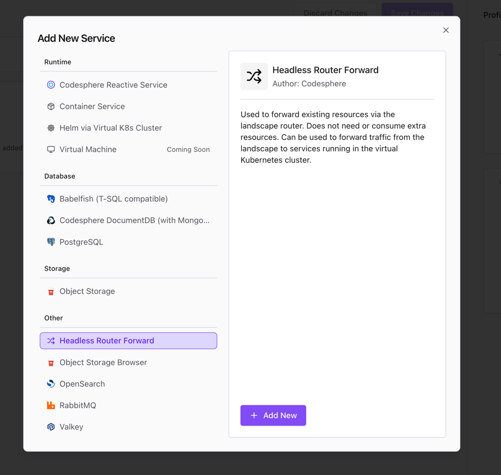This screenshot has width=501, height=475.
Task: Click the Runtime section heading
Action: point(58,62)
